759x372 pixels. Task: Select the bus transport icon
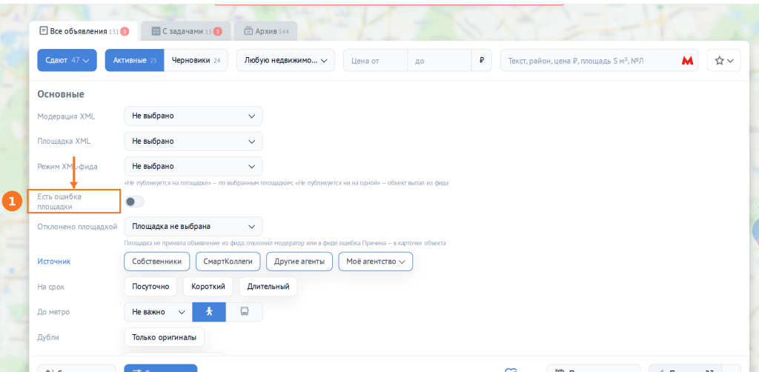pos(245,312)
